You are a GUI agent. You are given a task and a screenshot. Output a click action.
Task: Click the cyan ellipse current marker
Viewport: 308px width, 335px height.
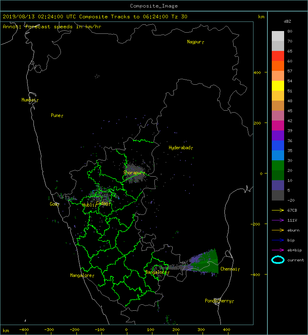coord(278,260)
